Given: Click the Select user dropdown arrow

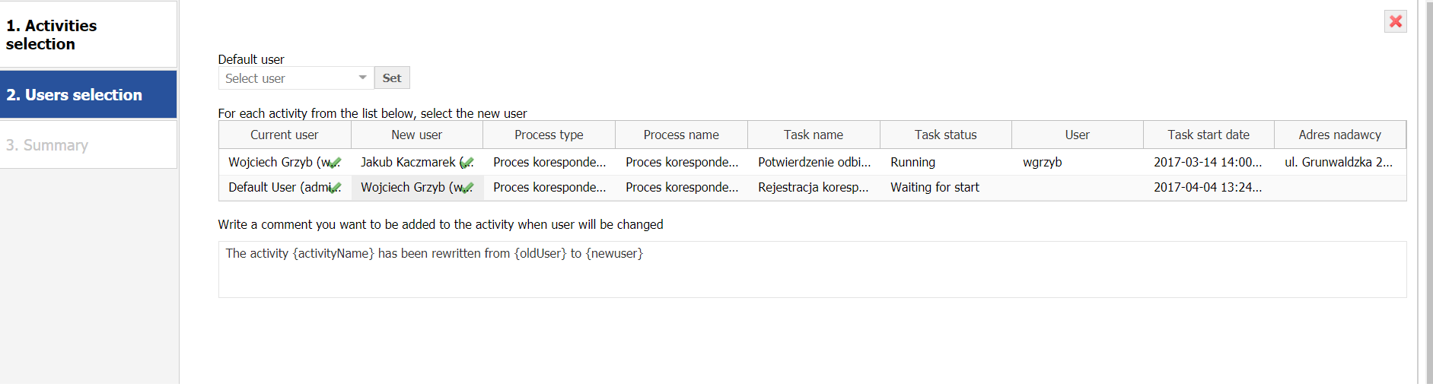Looking at the screenshot, I should click(362, 78).
